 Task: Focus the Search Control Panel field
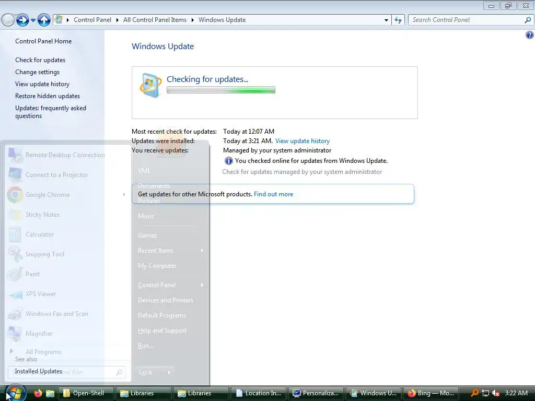(470, 20)
